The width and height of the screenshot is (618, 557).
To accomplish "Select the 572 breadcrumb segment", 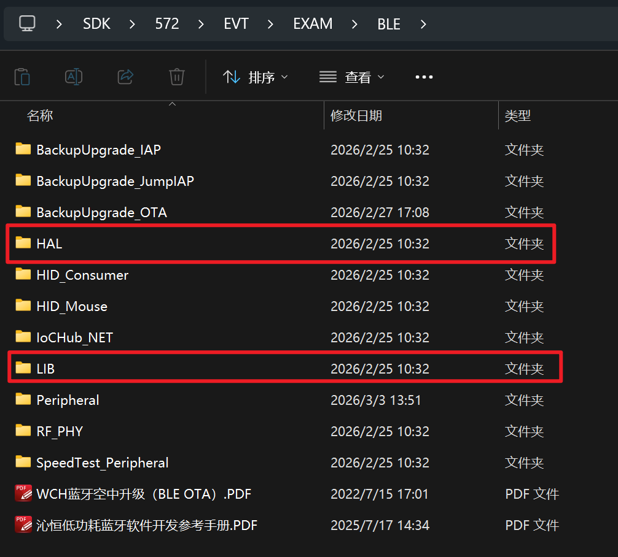I will coord(167,24).
